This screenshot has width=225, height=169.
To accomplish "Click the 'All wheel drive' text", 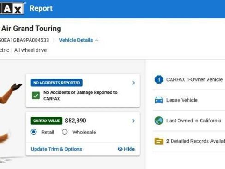I will coord(30,50).
